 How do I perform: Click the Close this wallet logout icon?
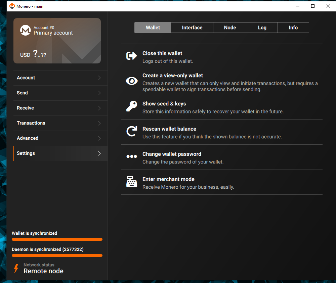tap(131, 56)
